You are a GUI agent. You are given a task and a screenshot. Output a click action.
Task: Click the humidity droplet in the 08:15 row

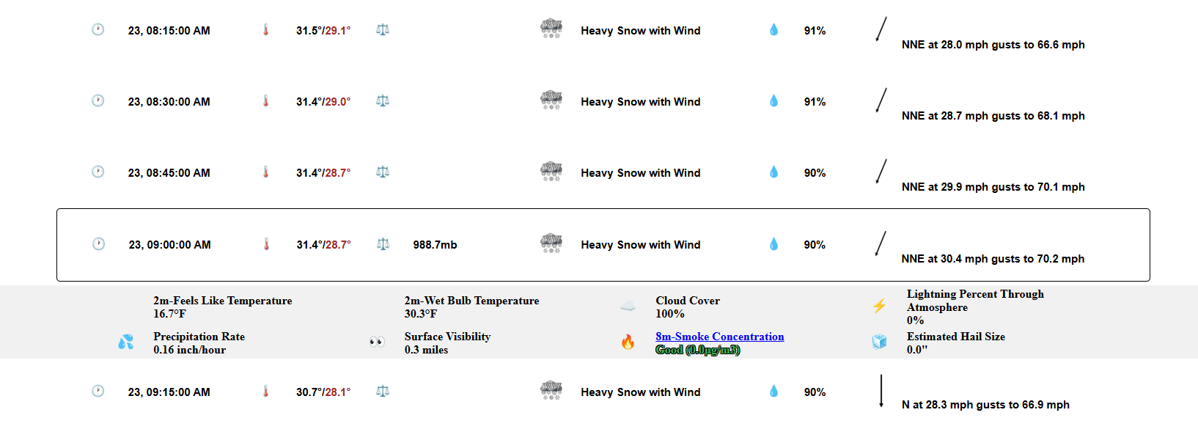click(773, 29)
